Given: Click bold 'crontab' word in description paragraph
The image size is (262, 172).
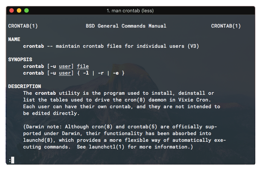Looking at the screenshot, I should tap(46, 93).
